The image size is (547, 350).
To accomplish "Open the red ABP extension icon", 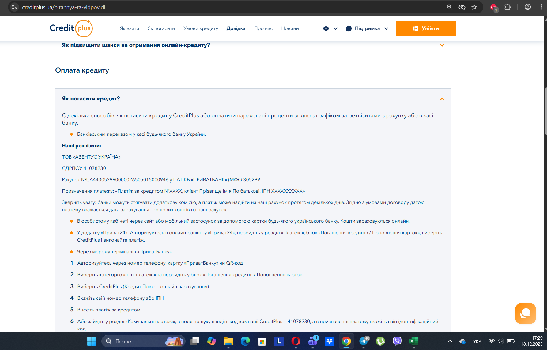I will click(x=494, y=7).
